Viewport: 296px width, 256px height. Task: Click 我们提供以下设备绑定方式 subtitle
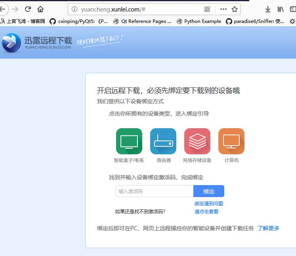coord(130,101)
